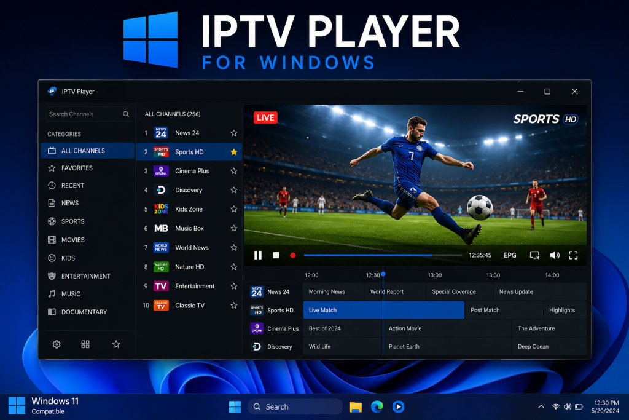The height and width of the screenshot is (420, 629).
Task: Click the magnifier icon in Search Channels
Action: point(126,114)
